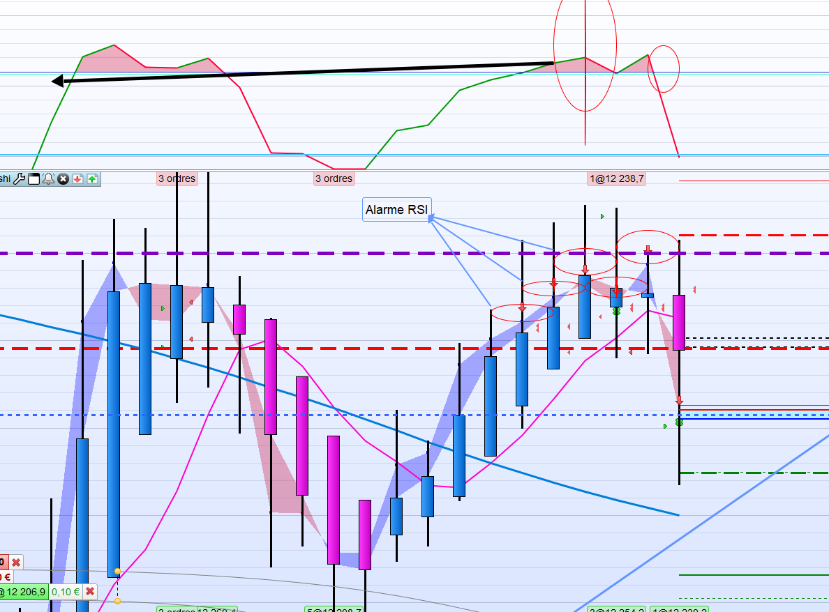Cancel the order at 12 206,9
The height and width of the screenshot is (612, 829).
[90, 591]
